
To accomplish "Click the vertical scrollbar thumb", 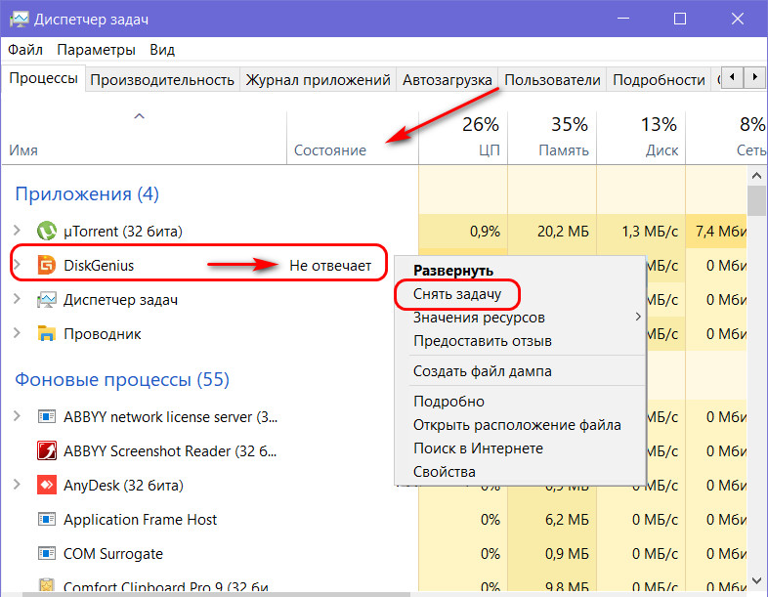I will tap(756, 200).
